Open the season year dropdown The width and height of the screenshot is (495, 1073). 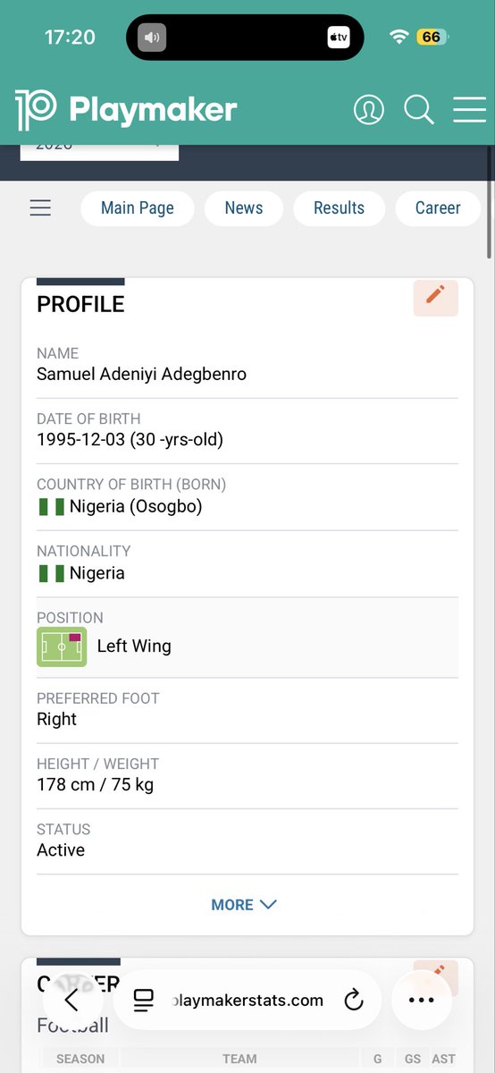coord(99,151)
